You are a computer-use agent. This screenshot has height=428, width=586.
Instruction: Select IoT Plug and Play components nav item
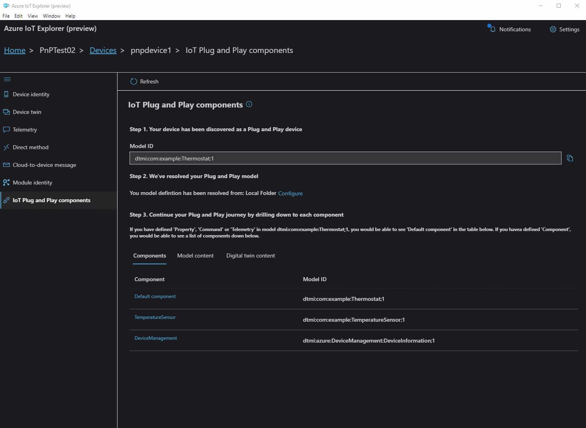pos(59,200)
